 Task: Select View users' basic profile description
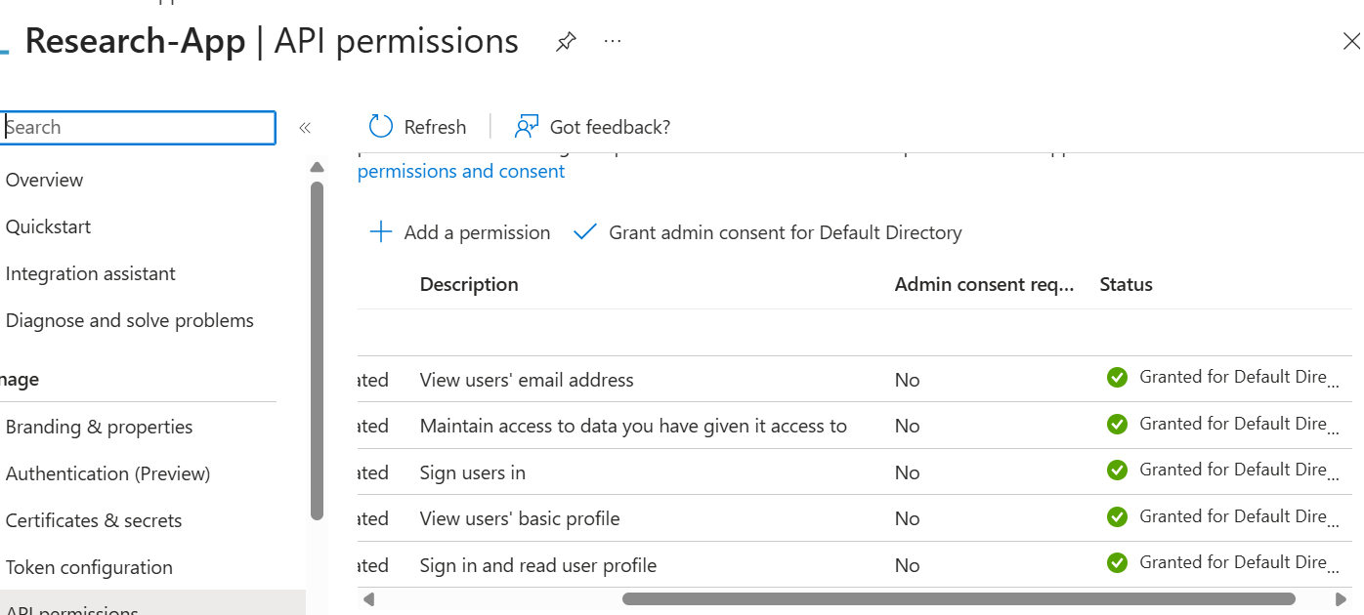[x=520, y=518]
